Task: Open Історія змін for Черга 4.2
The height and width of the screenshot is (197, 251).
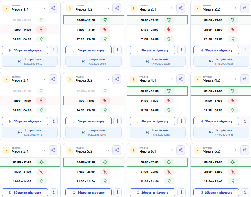Action: pyautogui.click(x=221, y=133)
